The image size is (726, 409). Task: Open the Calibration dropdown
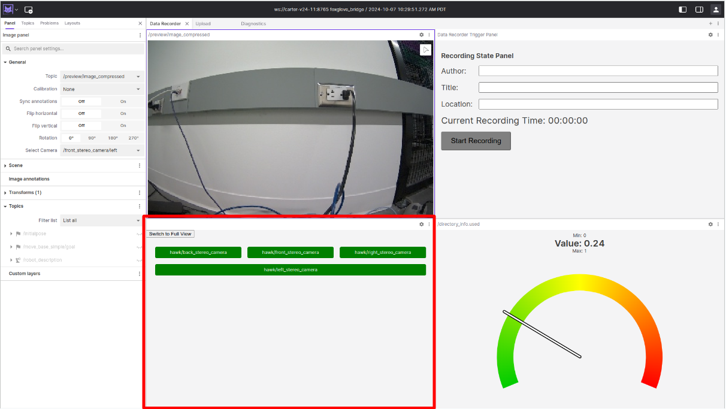pos(101,89)
